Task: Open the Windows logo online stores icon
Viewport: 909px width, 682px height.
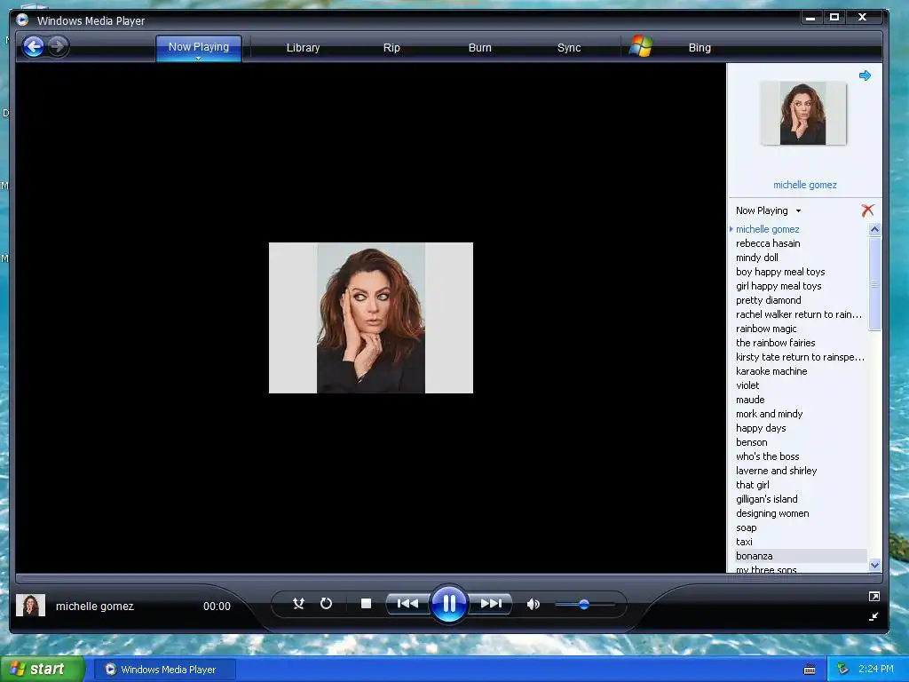Action: pos(641,46)
